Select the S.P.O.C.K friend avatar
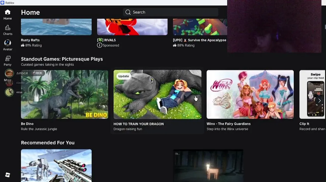Viewport: 326px width, 182px height. click(9, 73)
